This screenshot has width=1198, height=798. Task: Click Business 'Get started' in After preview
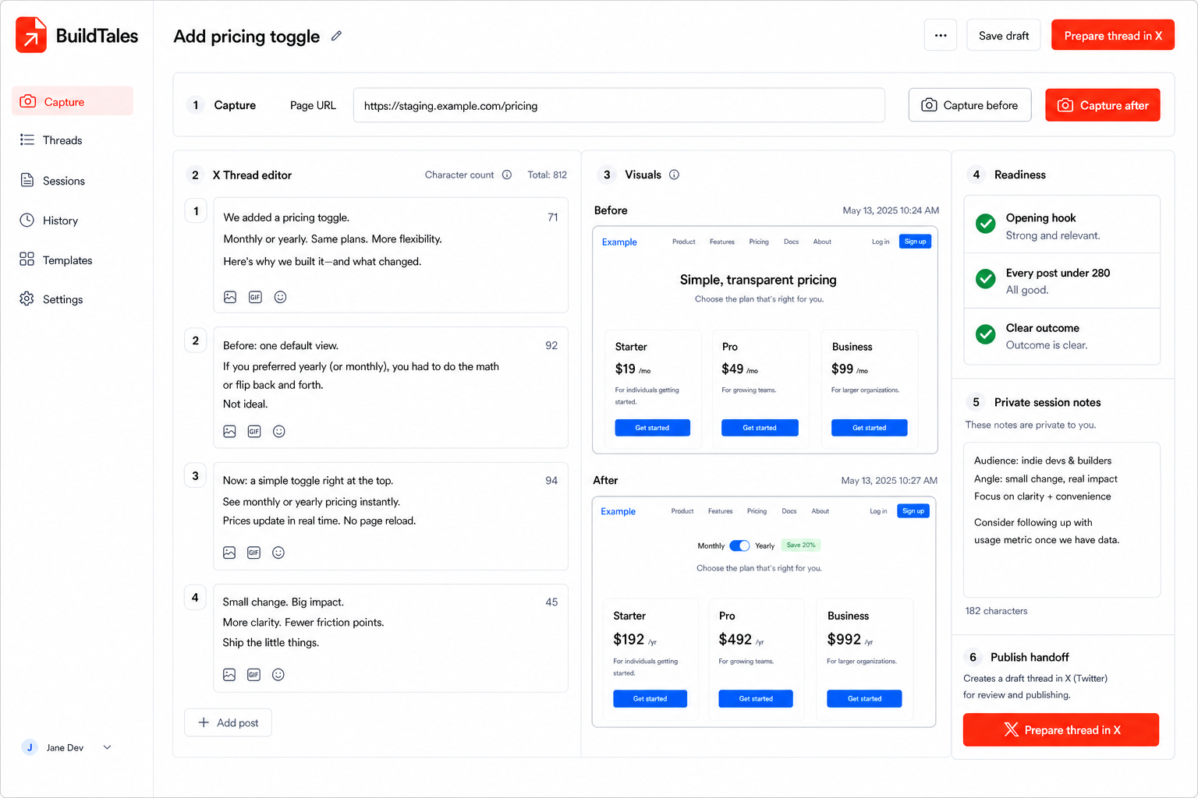tap(864, 699)
